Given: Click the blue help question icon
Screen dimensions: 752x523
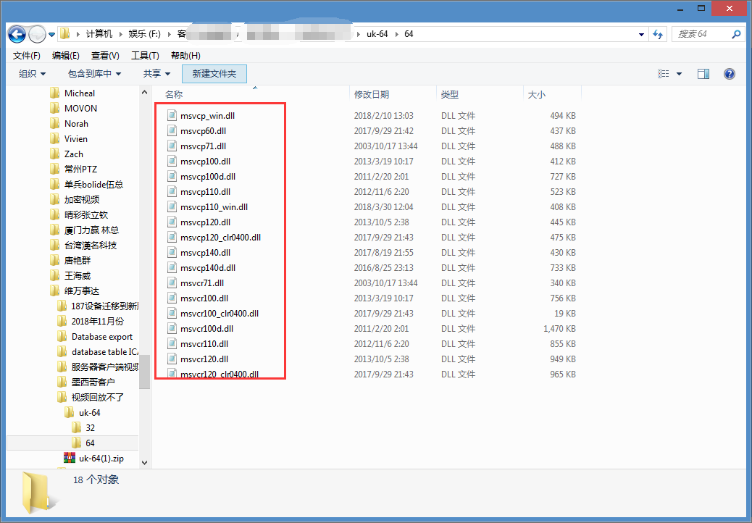Looking at the screenshot, I should [730, 74].
